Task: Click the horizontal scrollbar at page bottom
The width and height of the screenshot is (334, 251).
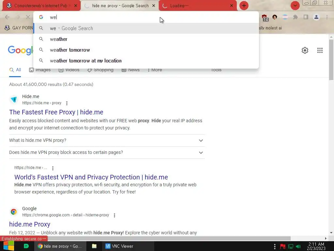Action: tap(145, 238)
